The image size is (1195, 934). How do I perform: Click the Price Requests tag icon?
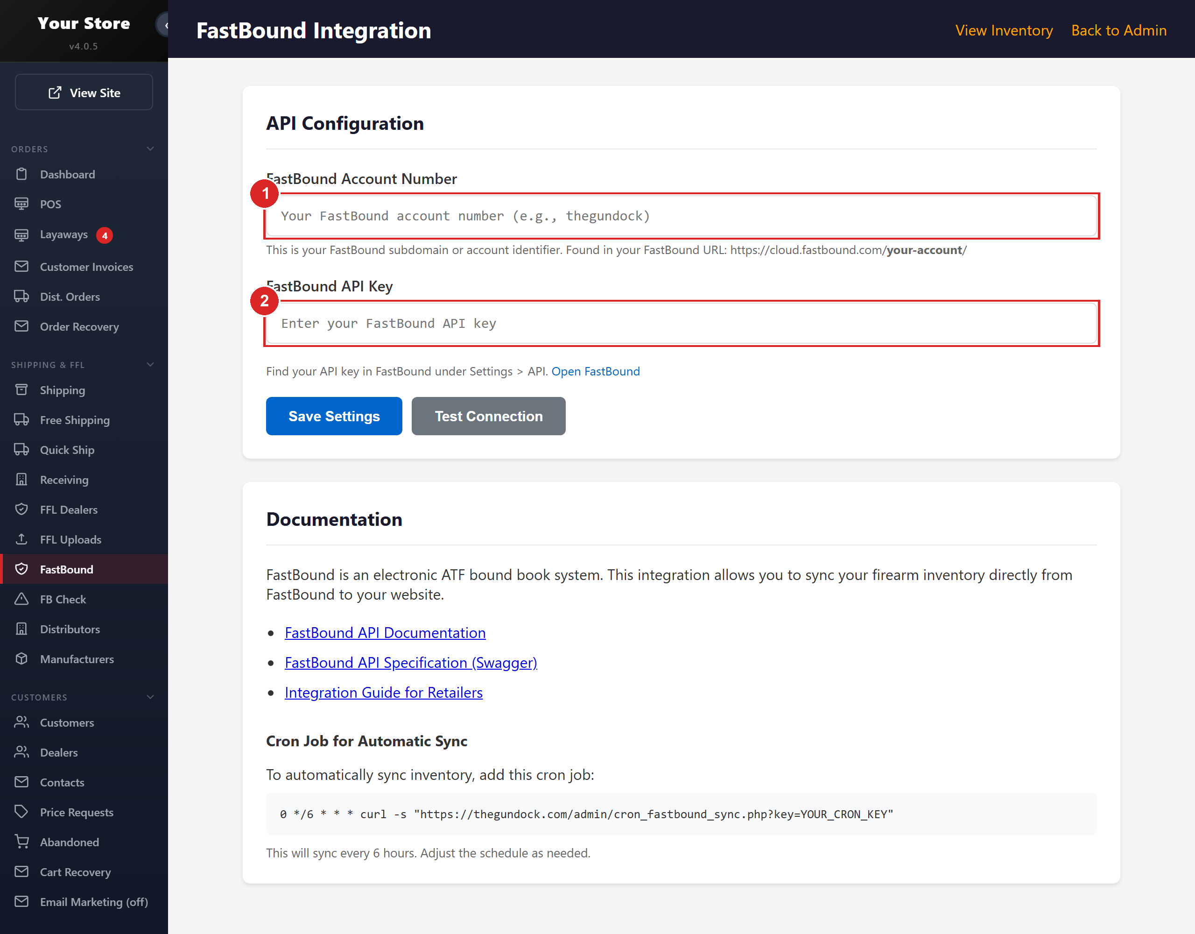(x=21, y=812)
